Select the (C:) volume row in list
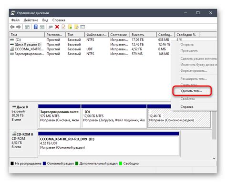Image resolution: width=226 pixels, height=182 pixels. [x=90, y=39]
